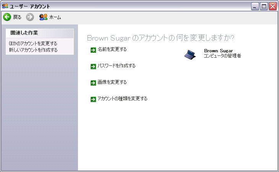279x172 pixels.
Task: Click the green Back arrow icon
Action: click(x=7, y=17)
